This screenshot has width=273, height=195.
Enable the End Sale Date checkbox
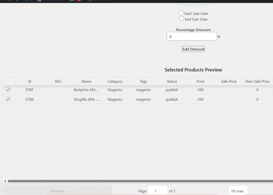181,19
